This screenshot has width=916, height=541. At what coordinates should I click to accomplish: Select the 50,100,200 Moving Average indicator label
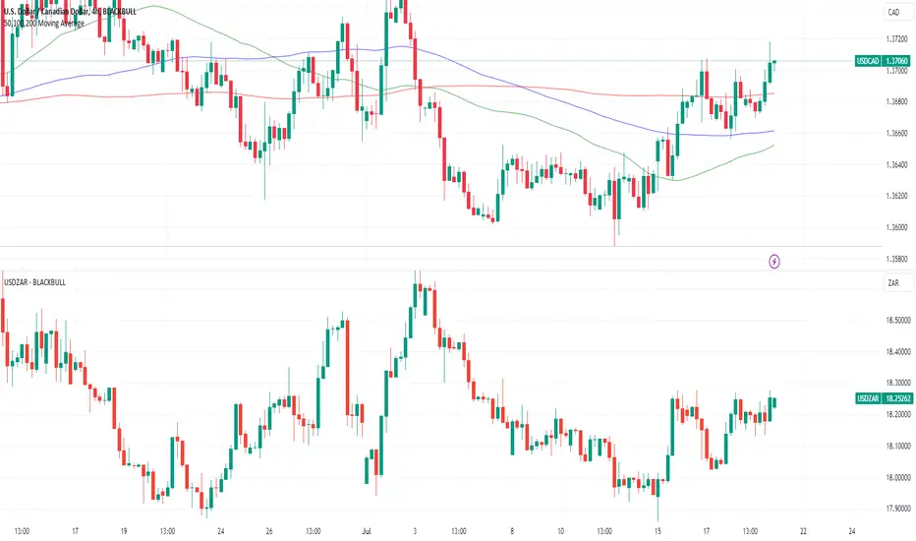[44, 24]
